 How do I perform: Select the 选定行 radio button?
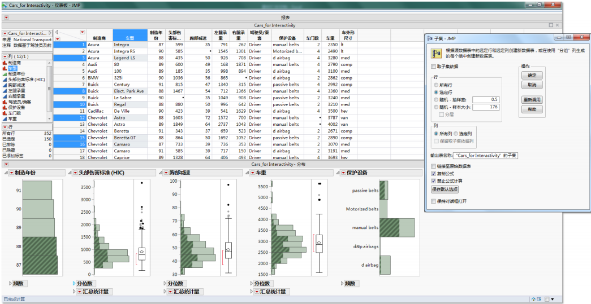(x=436, y=92)
